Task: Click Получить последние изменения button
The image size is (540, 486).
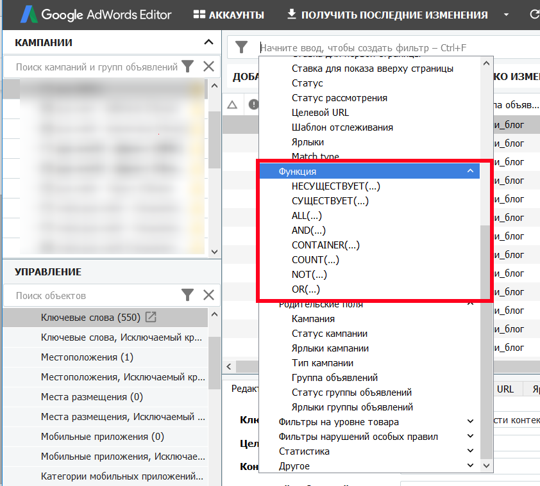Action: coord(388,15)
